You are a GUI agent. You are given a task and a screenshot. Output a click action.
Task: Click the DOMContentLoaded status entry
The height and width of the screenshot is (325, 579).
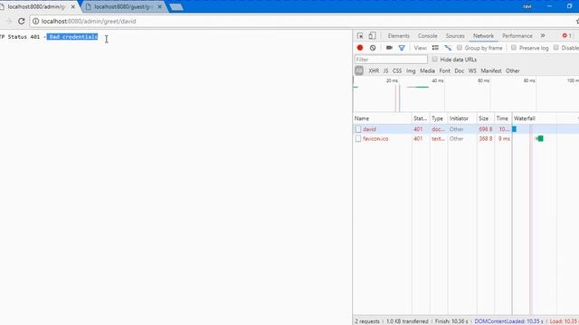(508, 321)
